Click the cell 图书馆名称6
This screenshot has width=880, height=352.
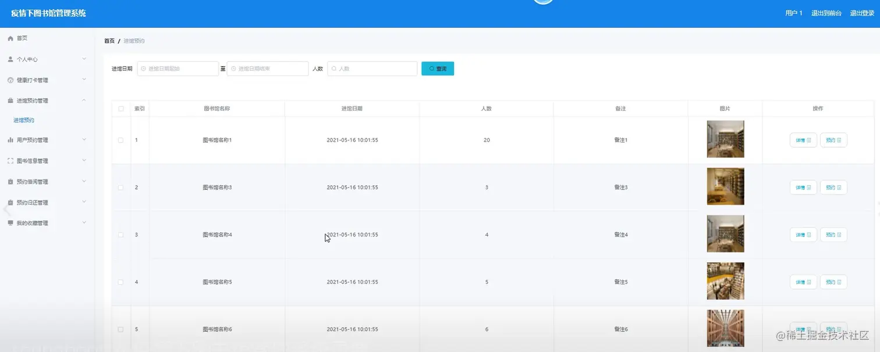[x=217, y=329]
